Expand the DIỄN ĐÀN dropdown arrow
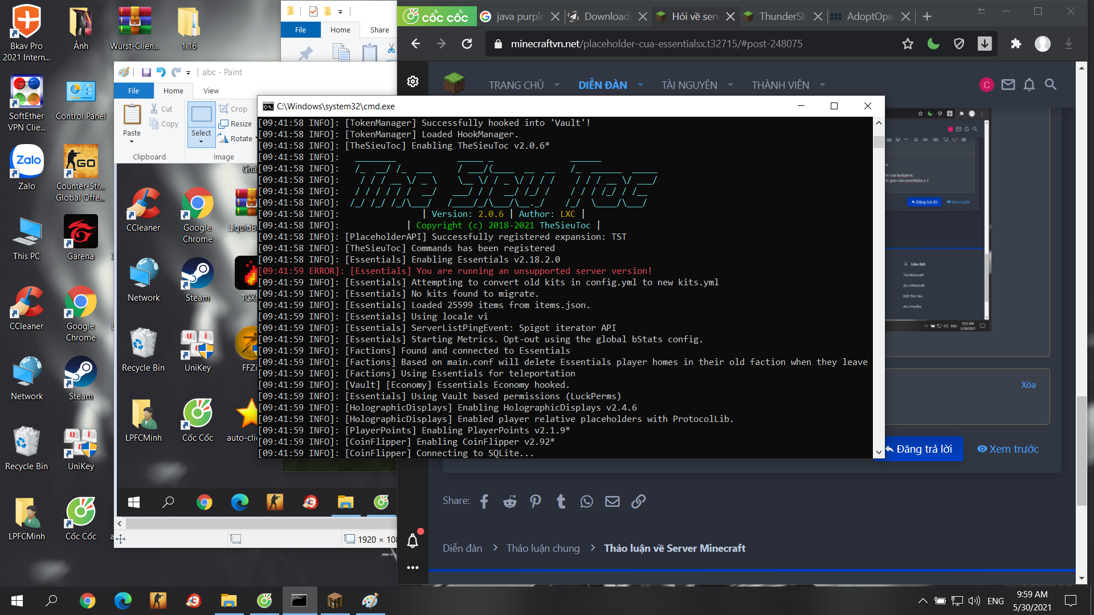This screenshot has width=1094, height=615. [640, 85]
